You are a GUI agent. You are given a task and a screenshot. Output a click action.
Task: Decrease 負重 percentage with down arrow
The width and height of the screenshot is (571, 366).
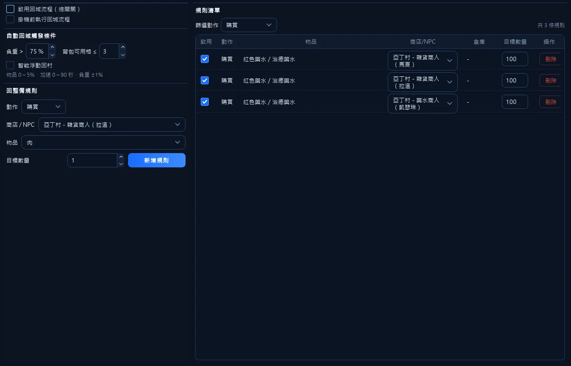tap(52, 55)
